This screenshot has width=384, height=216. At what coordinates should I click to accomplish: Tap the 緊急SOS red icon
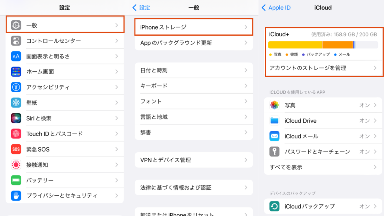tap(16, 149)
